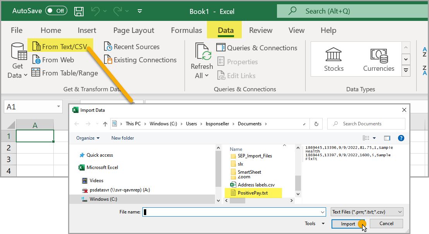The width and height of the screenshot is (429, 234).
Task: Select row 2 header
Action: pyautogui.click(x=9, y=148)
